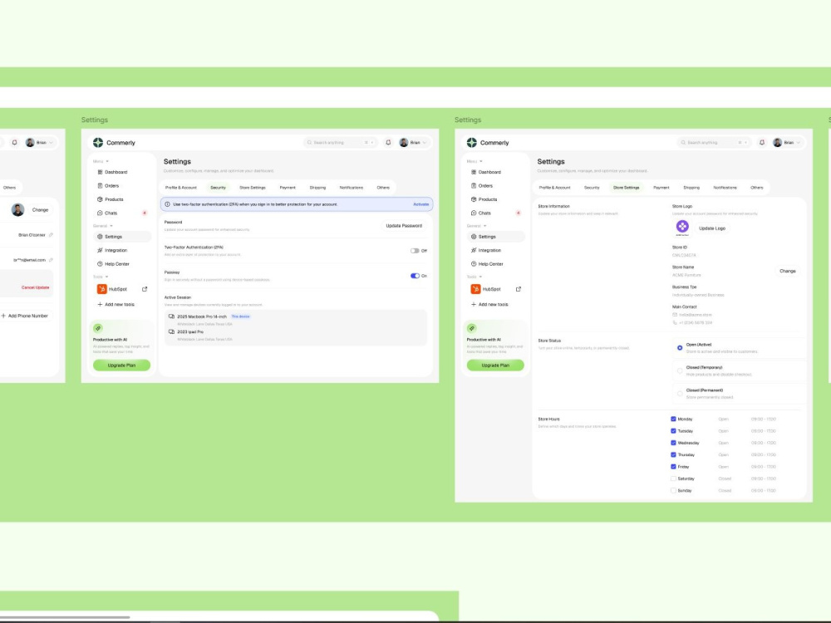Select Products icon in the Security frame sidebar
This screenshot has width=831, height=623.
pyautogui.click(x=101, y=199)
